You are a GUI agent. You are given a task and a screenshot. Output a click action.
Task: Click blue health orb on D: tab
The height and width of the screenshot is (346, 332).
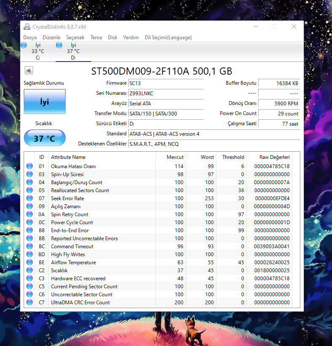coord(59,45)
